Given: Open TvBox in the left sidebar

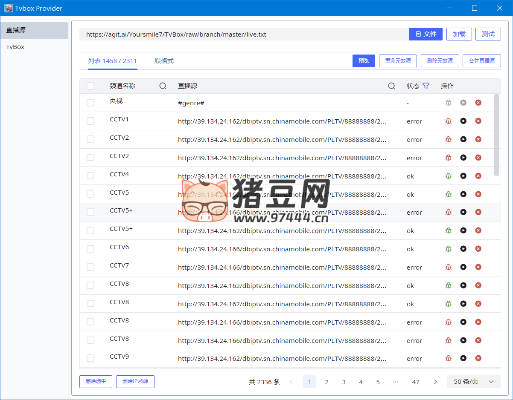Looking at the screenshot, I should click(x=15, y=47).
